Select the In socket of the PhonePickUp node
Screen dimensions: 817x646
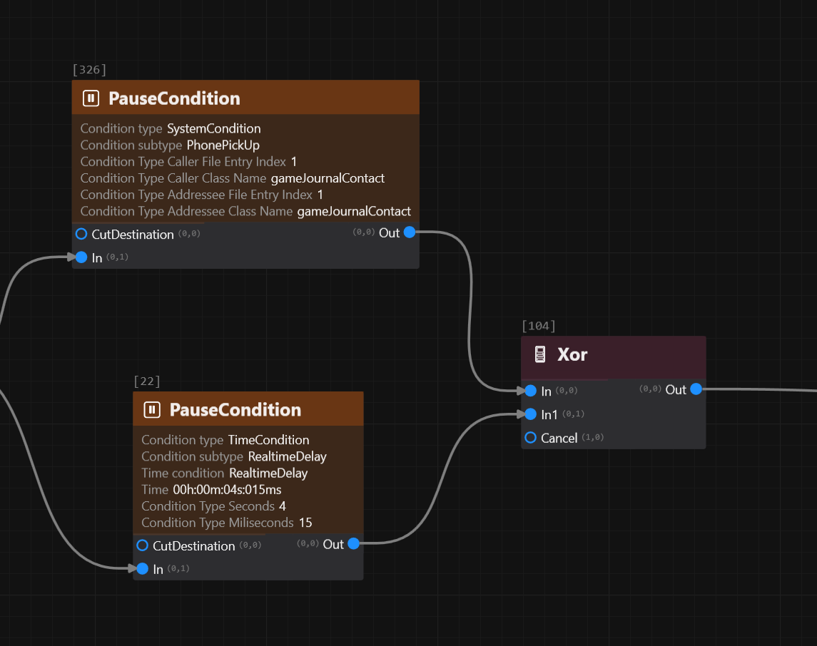point(81,257)
